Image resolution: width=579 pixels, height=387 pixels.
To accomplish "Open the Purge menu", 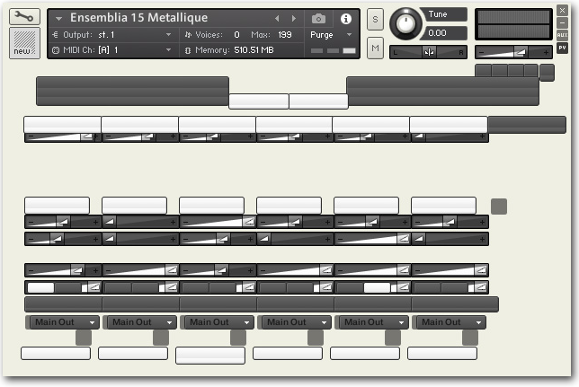I will point(331,35).
